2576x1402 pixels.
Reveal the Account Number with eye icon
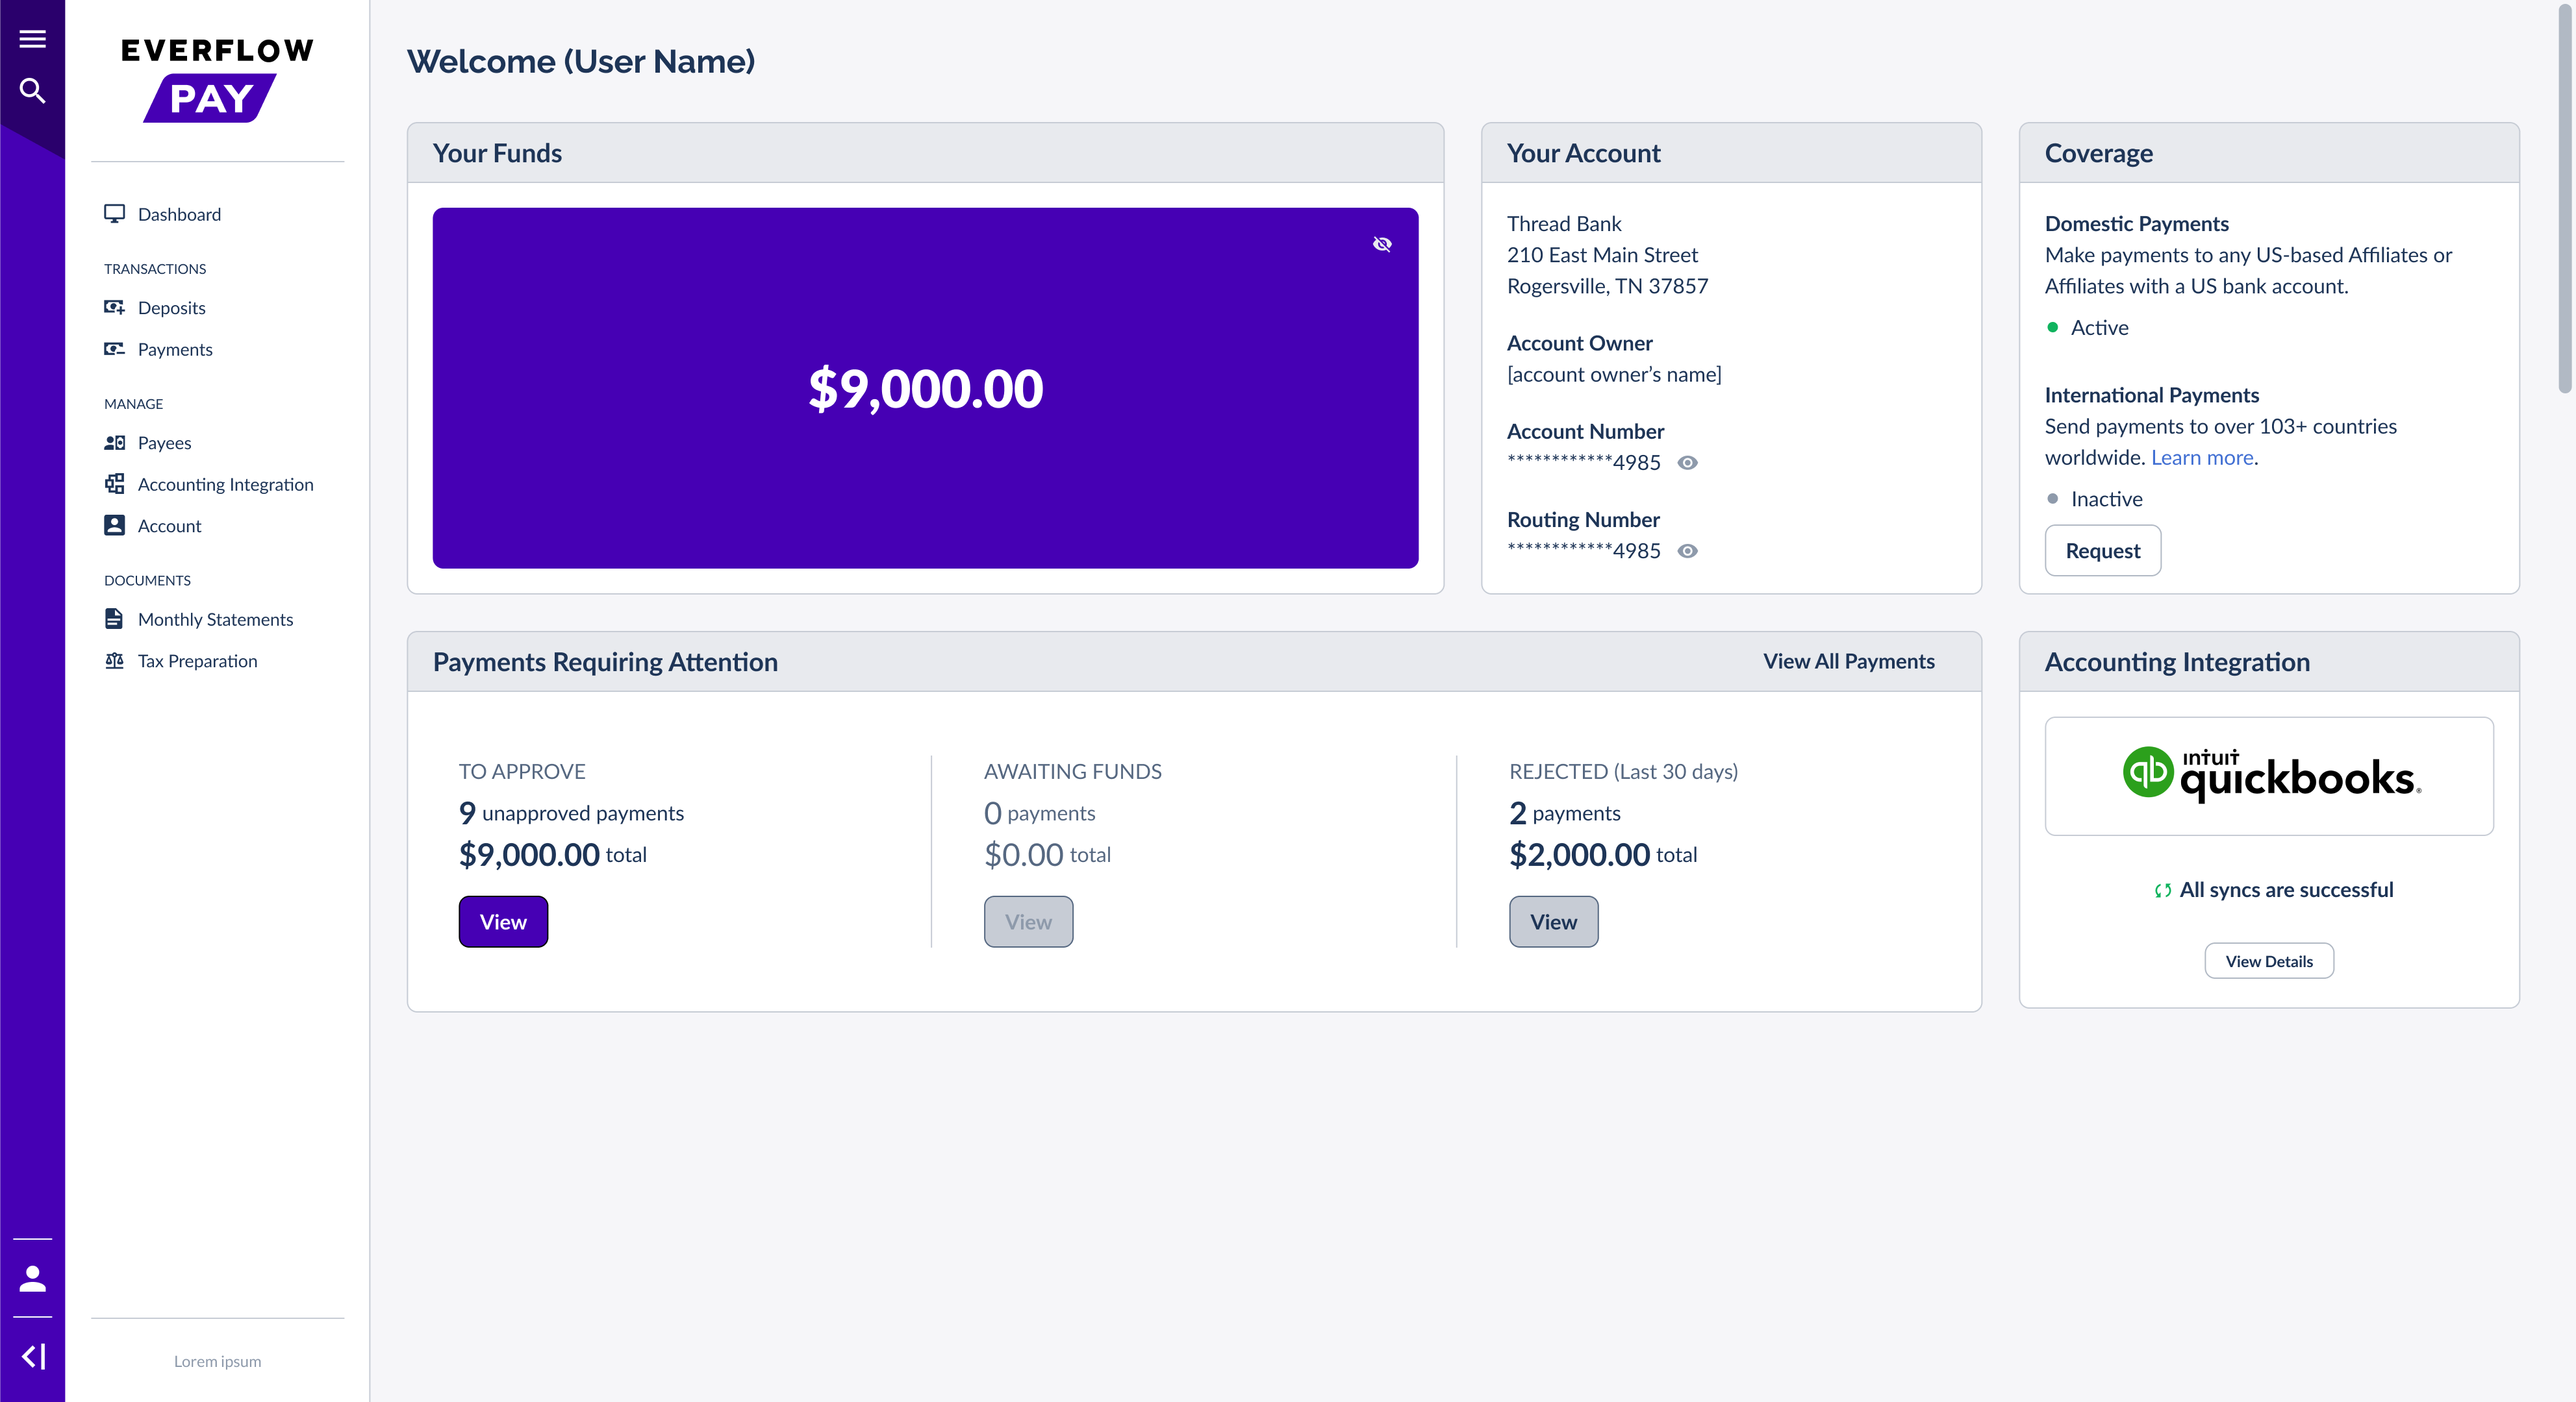point(1687,463)
